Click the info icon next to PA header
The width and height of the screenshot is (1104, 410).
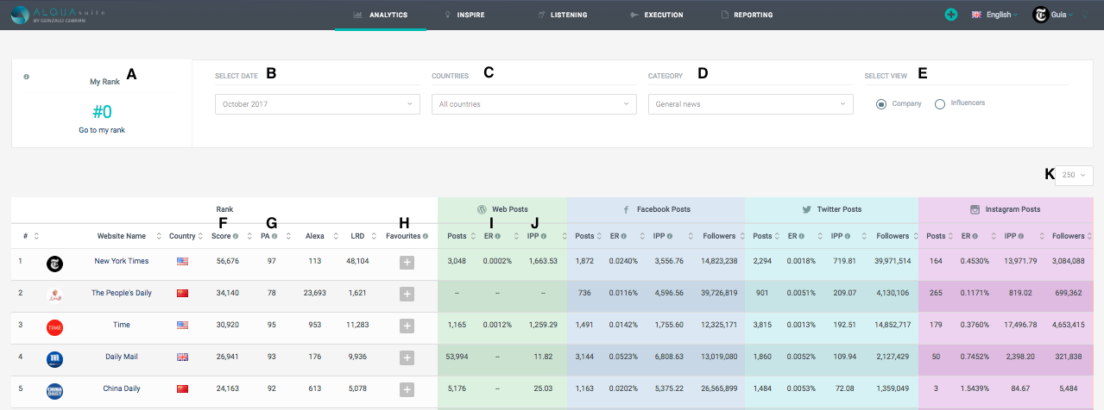point(274,236)
